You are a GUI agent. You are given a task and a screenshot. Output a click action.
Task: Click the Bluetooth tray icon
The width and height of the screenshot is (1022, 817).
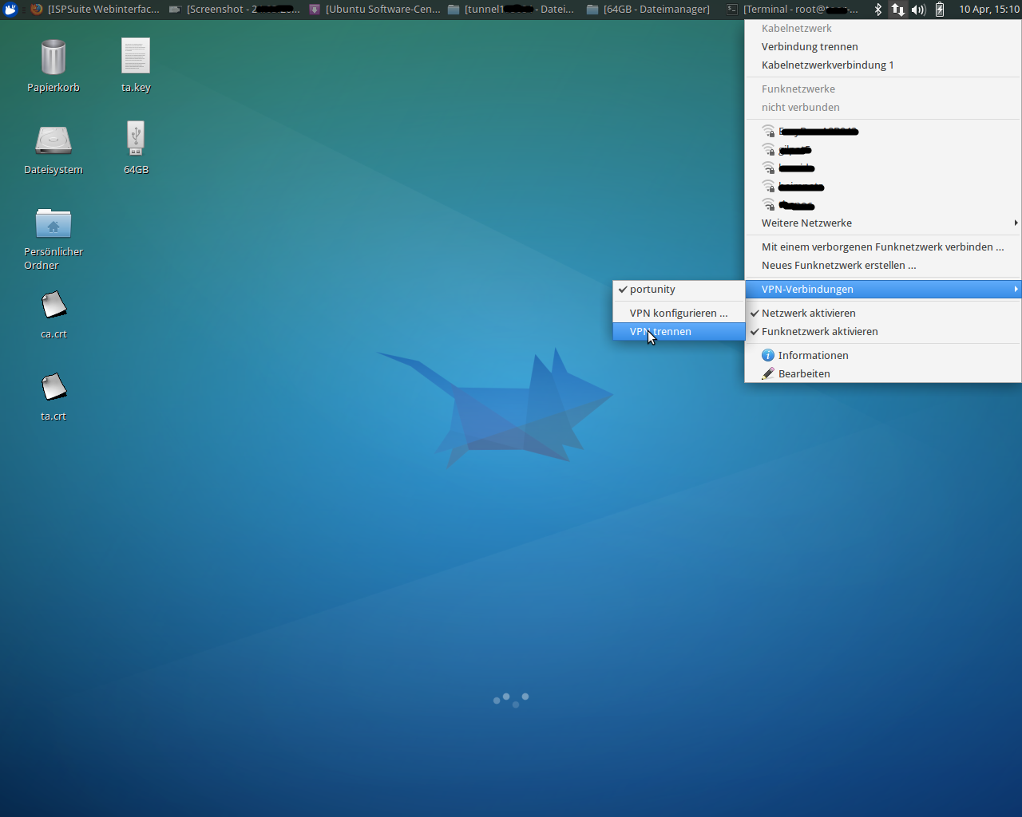tap(877, 10)
